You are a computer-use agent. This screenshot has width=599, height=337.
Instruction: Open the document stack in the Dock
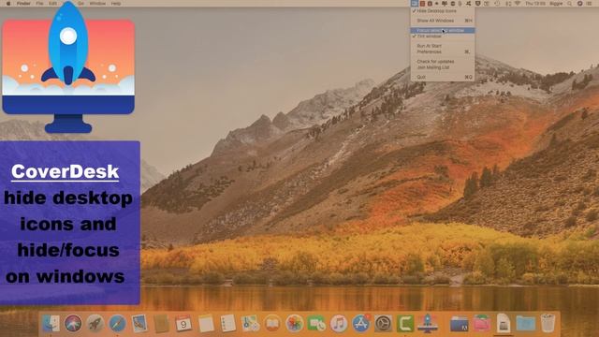504,323
